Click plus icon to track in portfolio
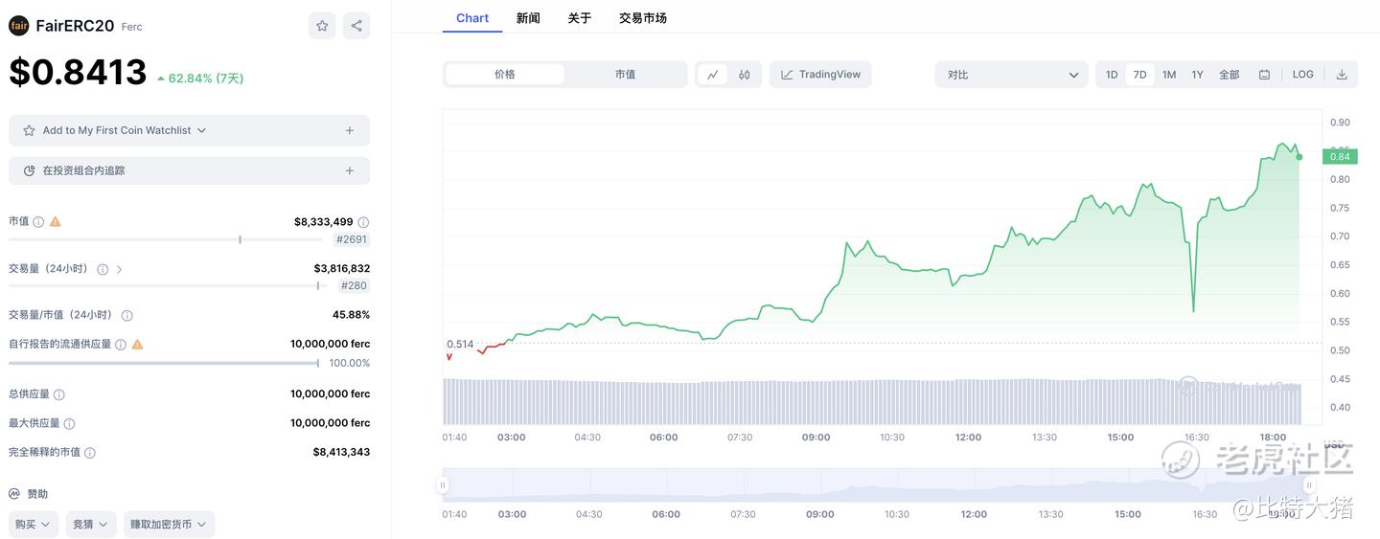The height and width of the screenshot is (539, 1380). click(350, 170)
